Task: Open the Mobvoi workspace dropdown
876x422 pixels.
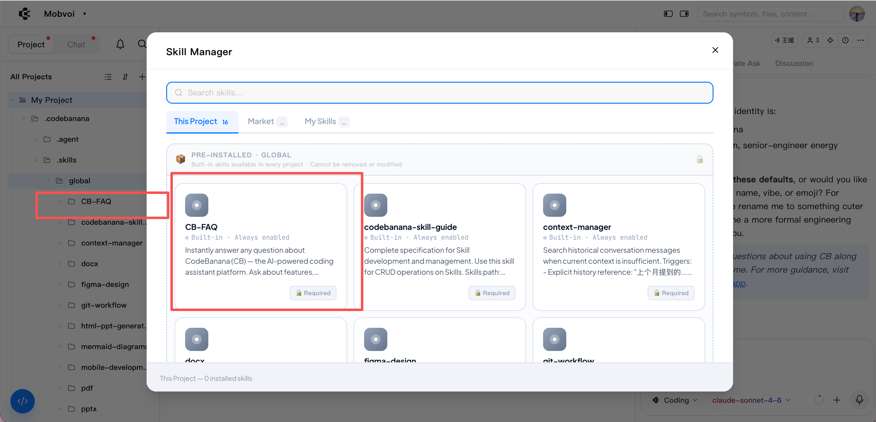Action: point(65,14)
